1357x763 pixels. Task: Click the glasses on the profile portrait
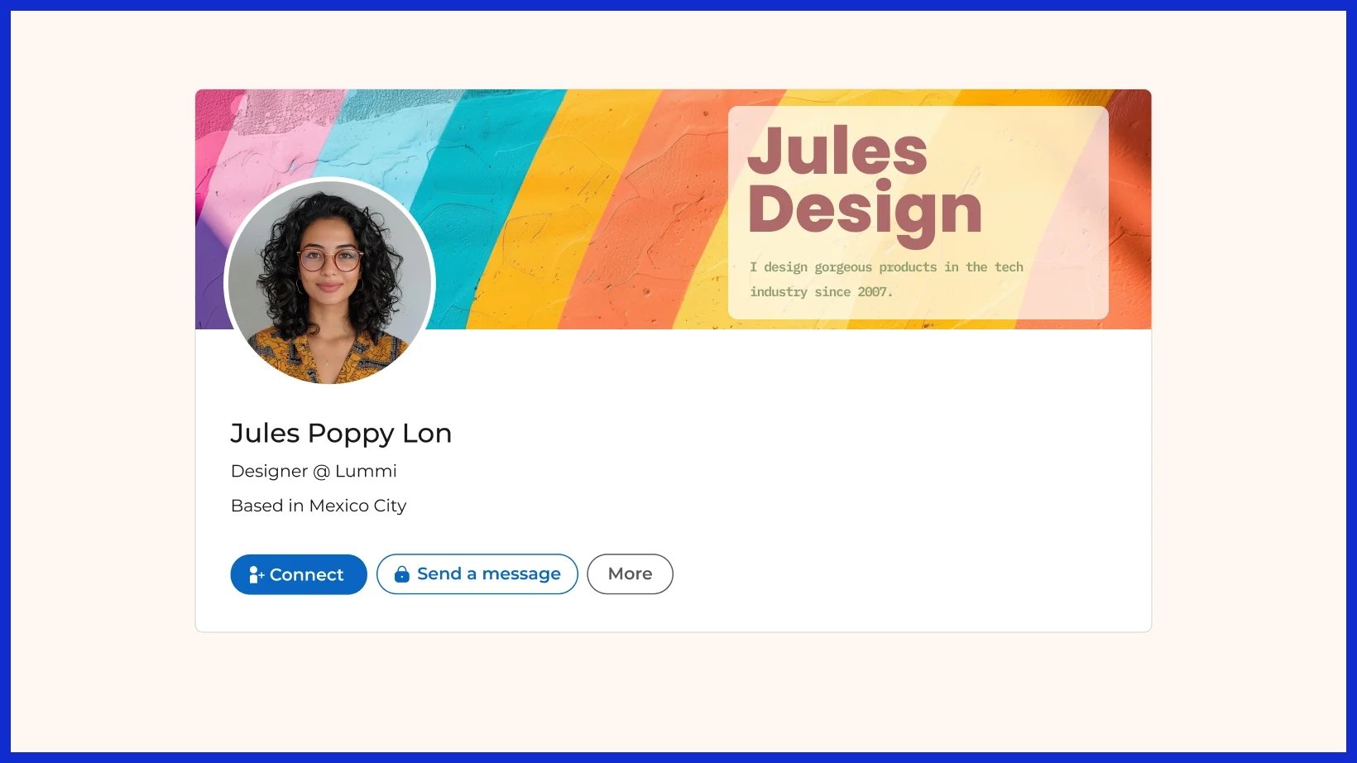click(x=330, y=260)
